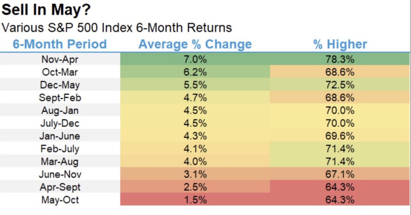
Task: Click the 7.0% average change cell
Action: click(195, 59)
